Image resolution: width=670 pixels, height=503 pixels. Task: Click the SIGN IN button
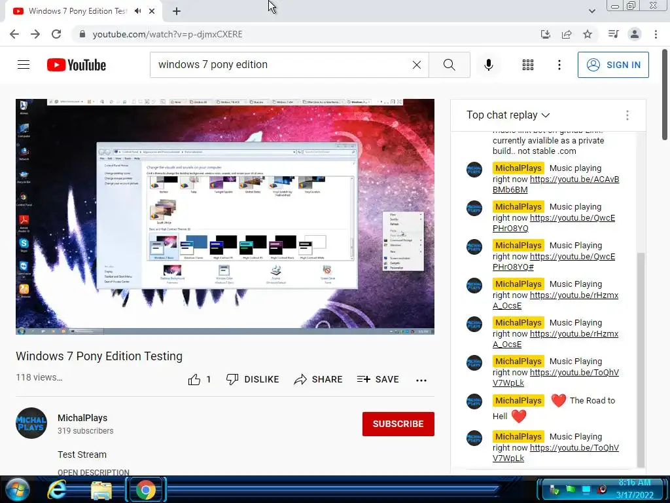[x=613, y=65]
